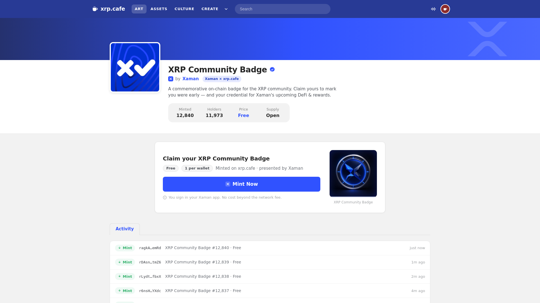Click the '1m ago' timestamp

pos(418,262)
